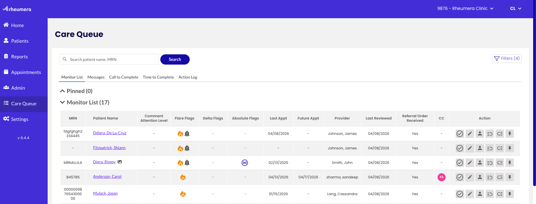The height and width of the screenshot is (204, 536).
Task: Open Admin in the sidebar
Action: (x=24, y=88)
